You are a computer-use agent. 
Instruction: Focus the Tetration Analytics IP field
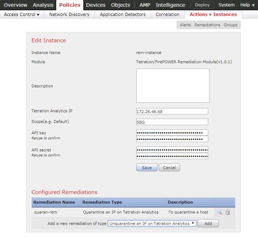pos(172,111)
